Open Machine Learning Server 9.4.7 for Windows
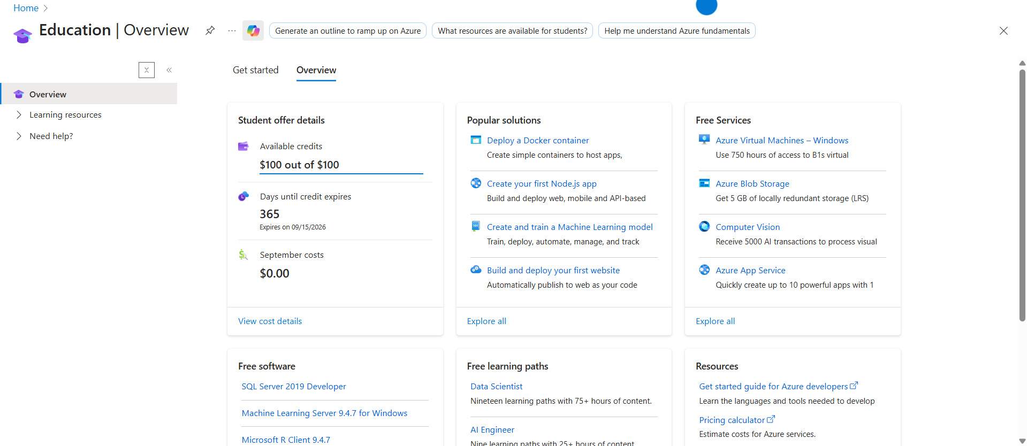This screenshot has height=446, width=1027. [324, 413]
